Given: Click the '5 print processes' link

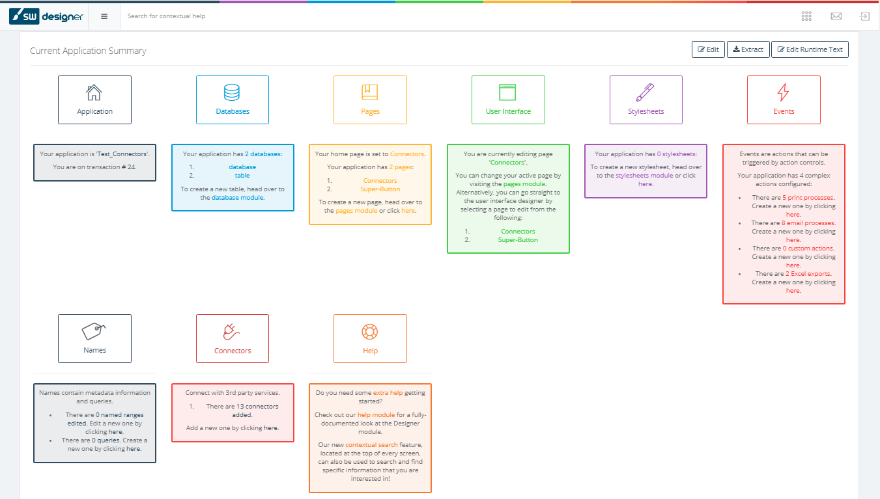Looking at the screenshot, I should (808, 198).
